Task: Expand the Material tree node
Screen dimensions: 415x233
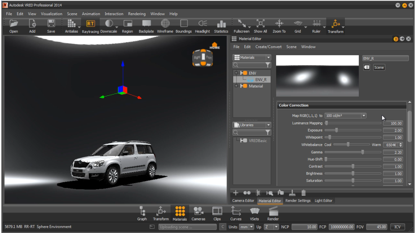Action: [237, 86]
